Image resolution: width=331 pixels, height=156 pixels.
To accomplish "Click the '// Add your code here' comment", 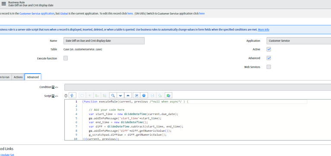I will pos(107,109).
